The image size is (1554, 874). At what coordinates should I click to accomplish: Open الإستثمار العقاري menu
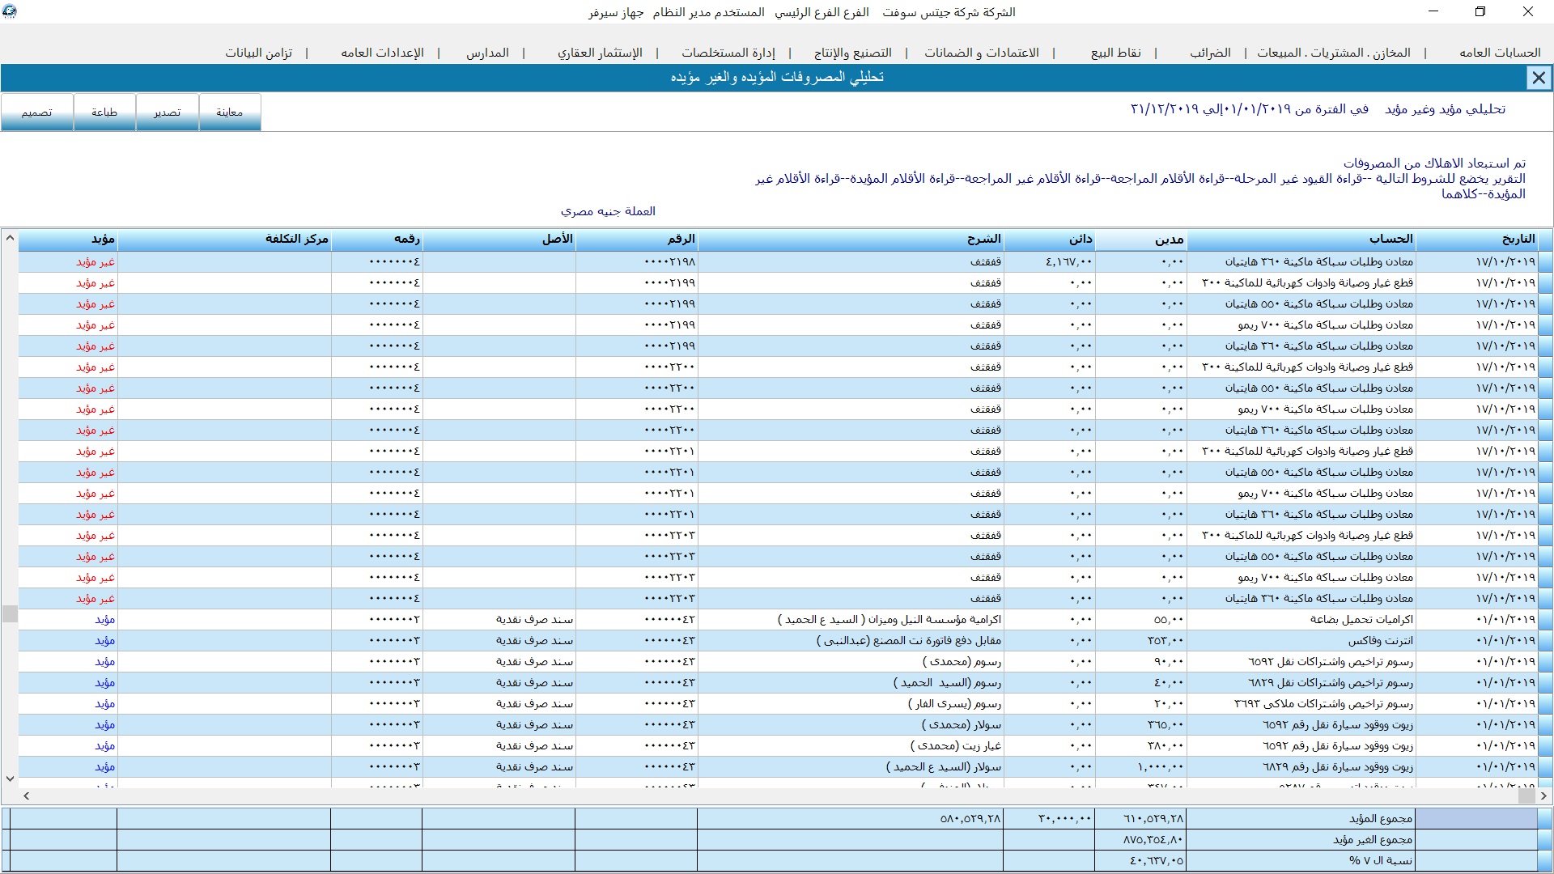[x=600, y=53]
